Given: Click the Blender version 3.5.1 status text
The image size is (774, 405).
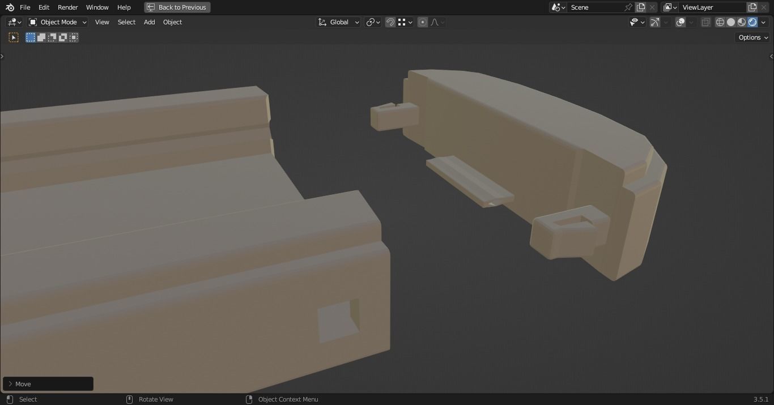Looking at the screenshot, I should (761, 399).
